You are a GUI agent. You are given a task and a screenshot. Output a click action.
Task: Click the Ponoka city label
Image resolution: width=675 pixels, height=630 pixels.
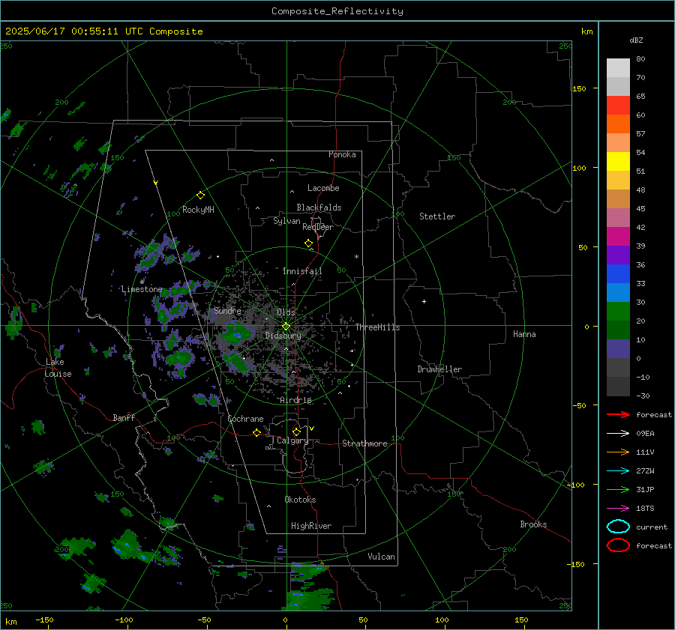point(342,154)
